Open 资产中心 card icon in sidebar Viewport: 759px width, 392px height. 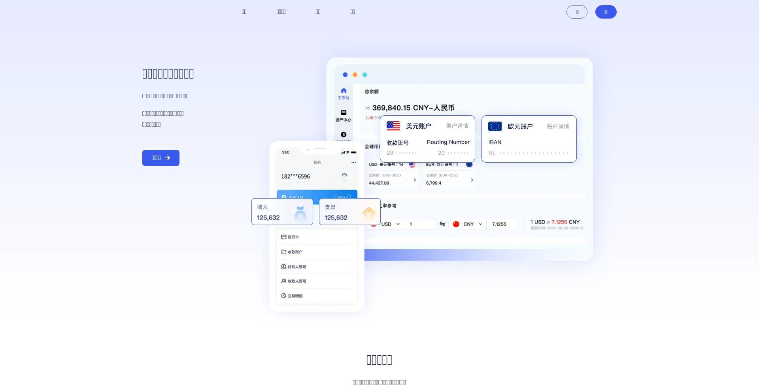point(343,113)
